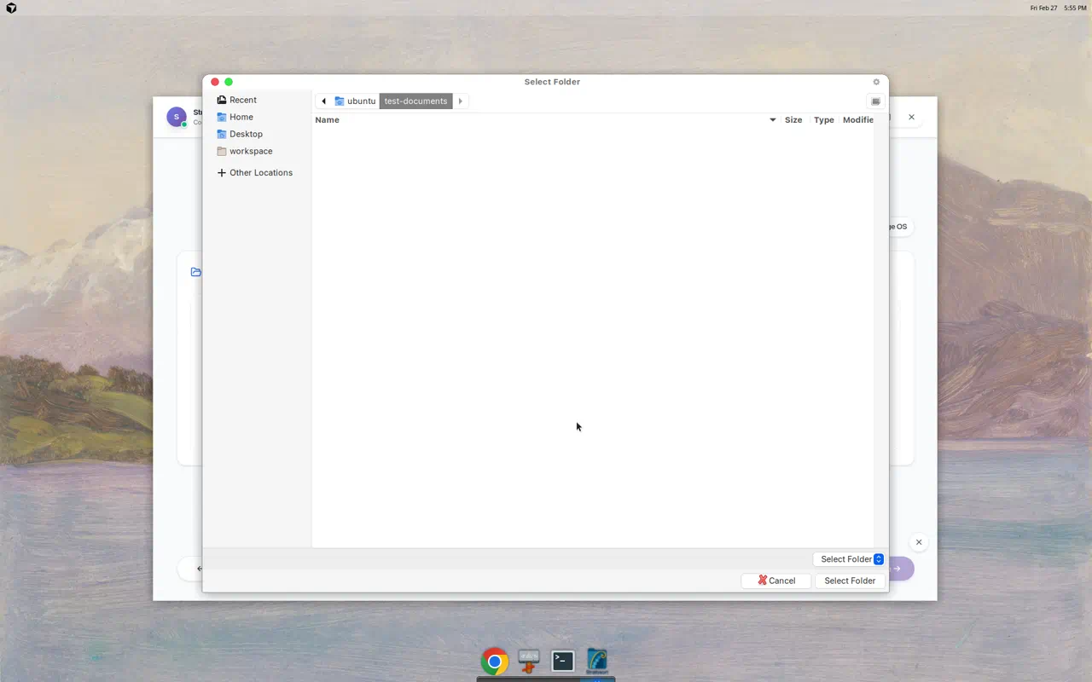Viewport: 1092px width, 682px height.
Task: Click the Other Locations entry
Action: click(x=260, y=172)
